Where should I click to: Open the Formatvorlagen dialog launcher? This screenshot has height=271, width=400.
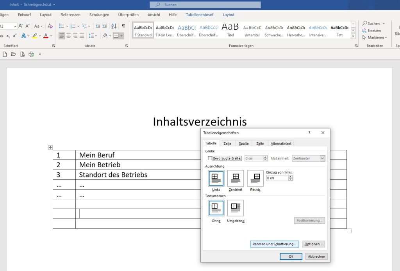(x=356, y=46)
